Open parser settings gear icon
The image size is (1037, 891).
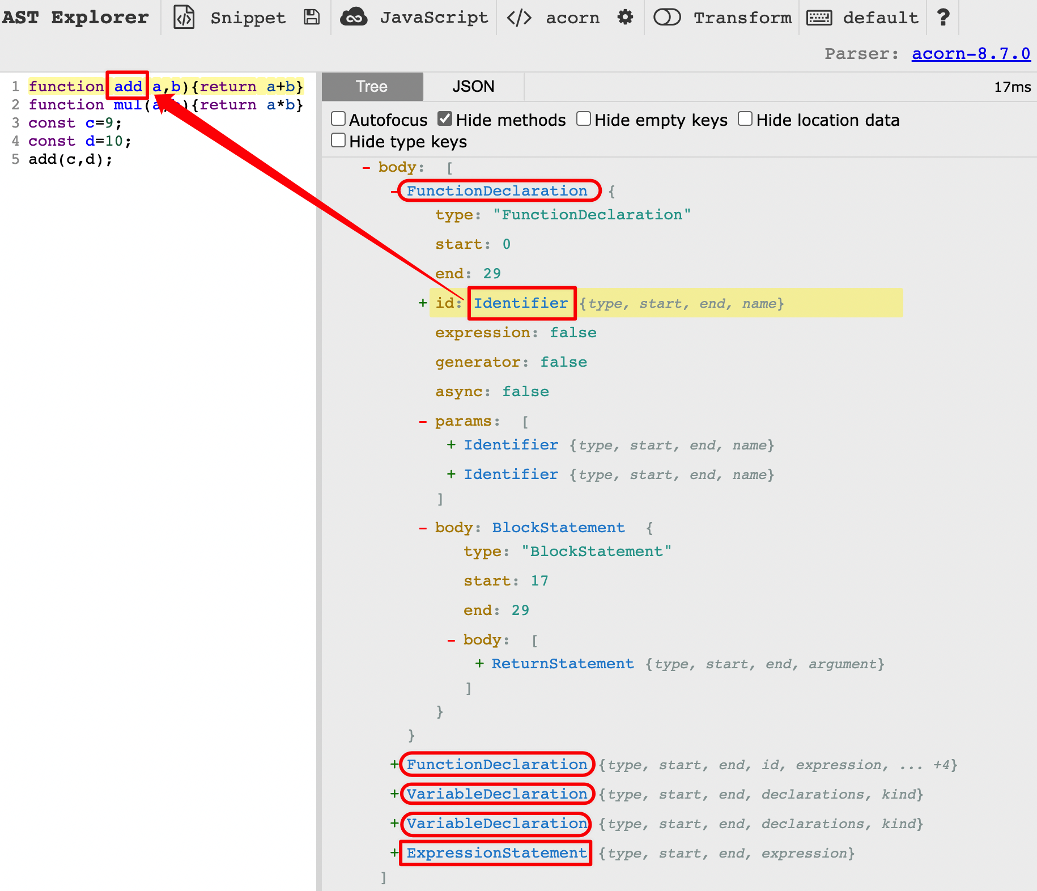point(625,17)
